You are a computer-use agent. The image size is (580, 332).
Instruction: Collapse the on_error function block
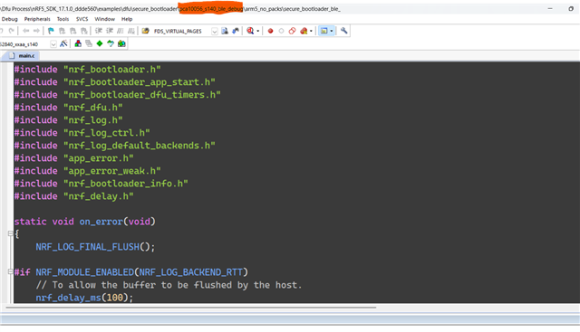[10, 233]
